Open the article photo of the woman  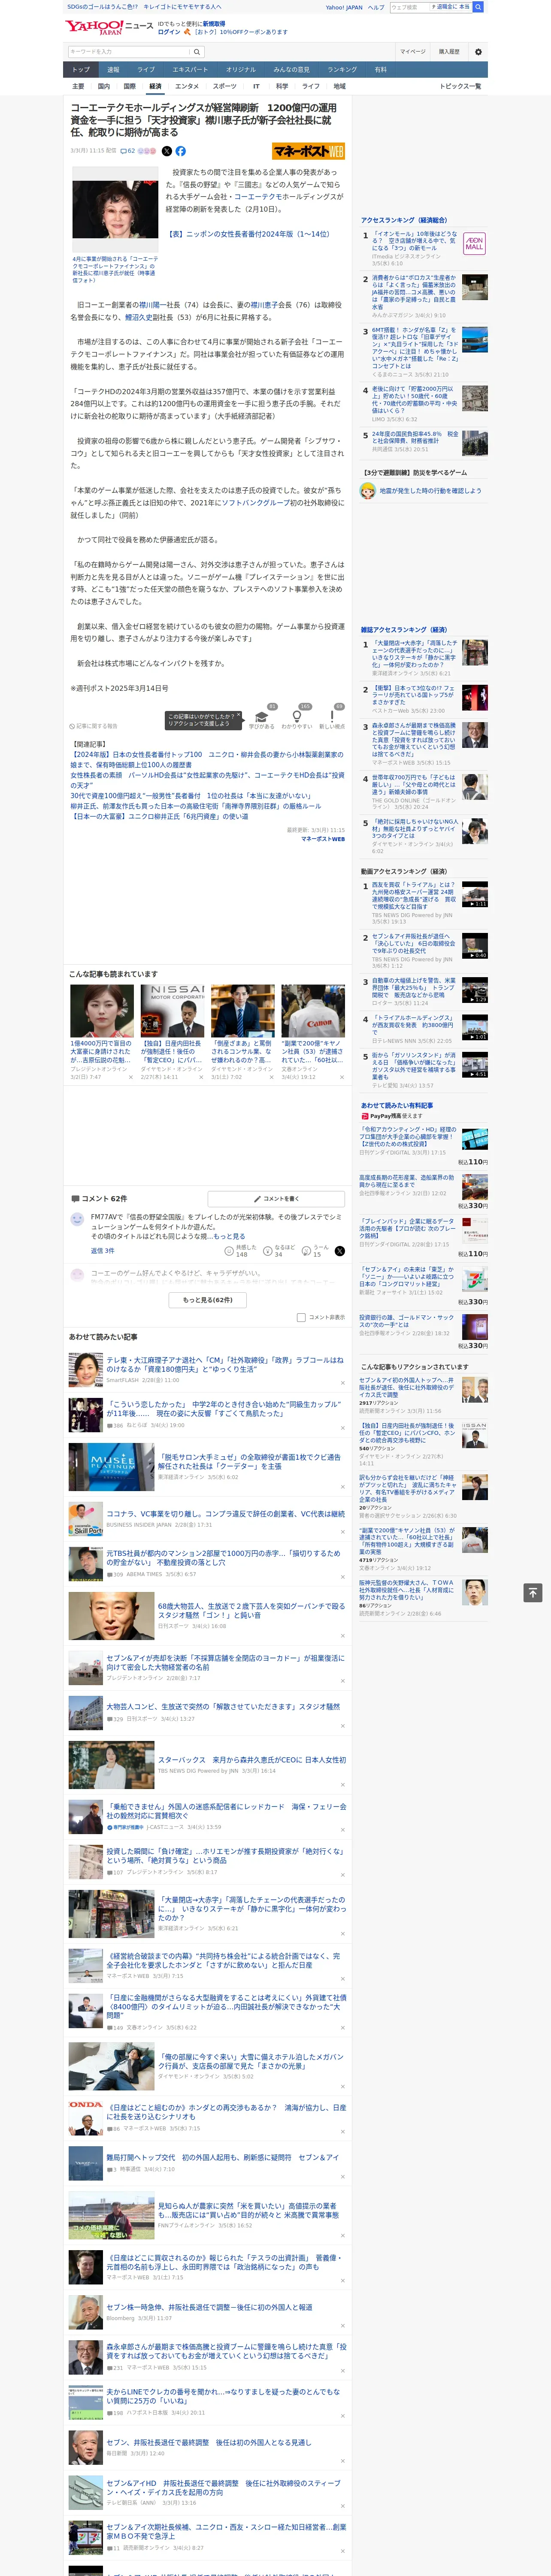click(x=115, y=209)
